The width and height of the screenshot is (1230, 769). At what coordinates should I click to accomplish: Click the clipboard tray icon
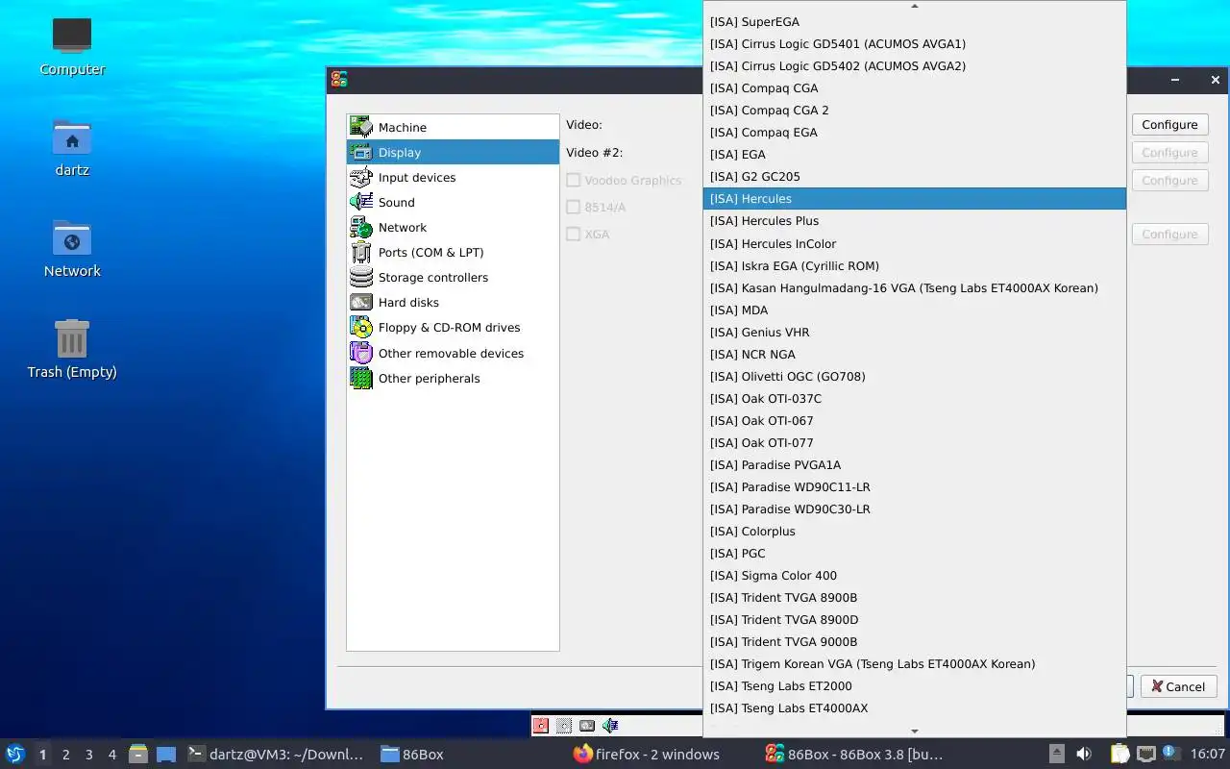coord(1119,754)
